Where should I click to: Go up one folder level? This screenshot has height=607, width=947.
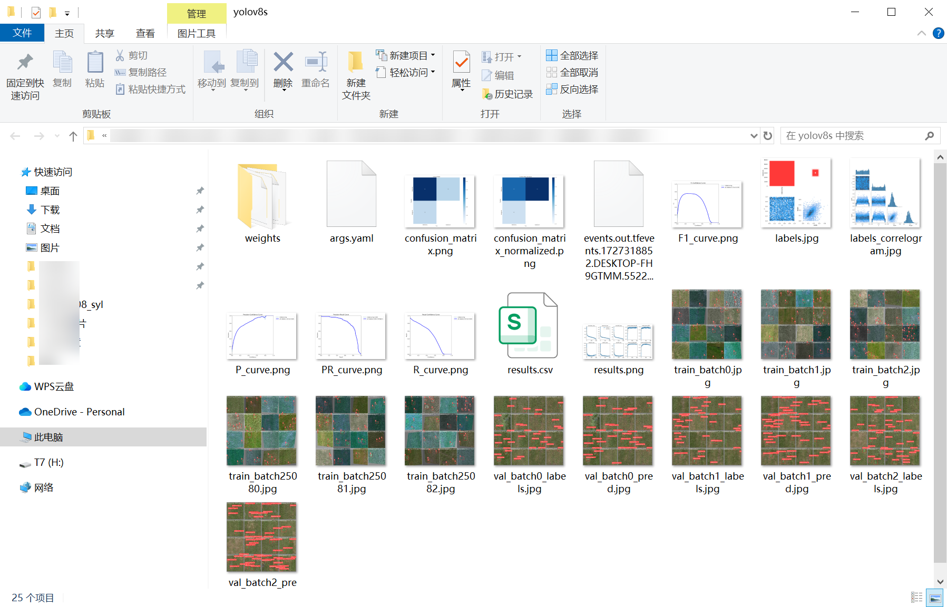pyautogui.click(x=73, y=136)
